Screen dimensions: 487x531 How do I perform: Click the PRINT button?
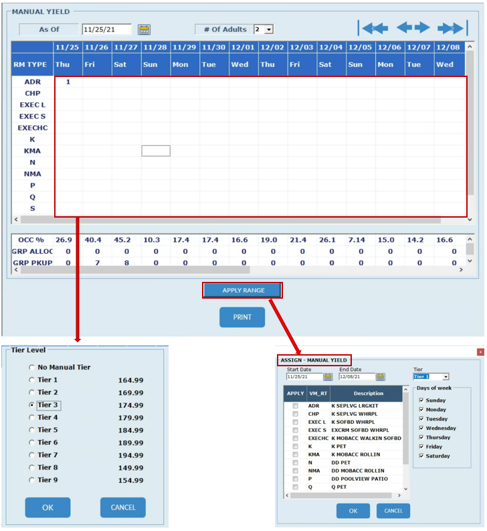241,317
